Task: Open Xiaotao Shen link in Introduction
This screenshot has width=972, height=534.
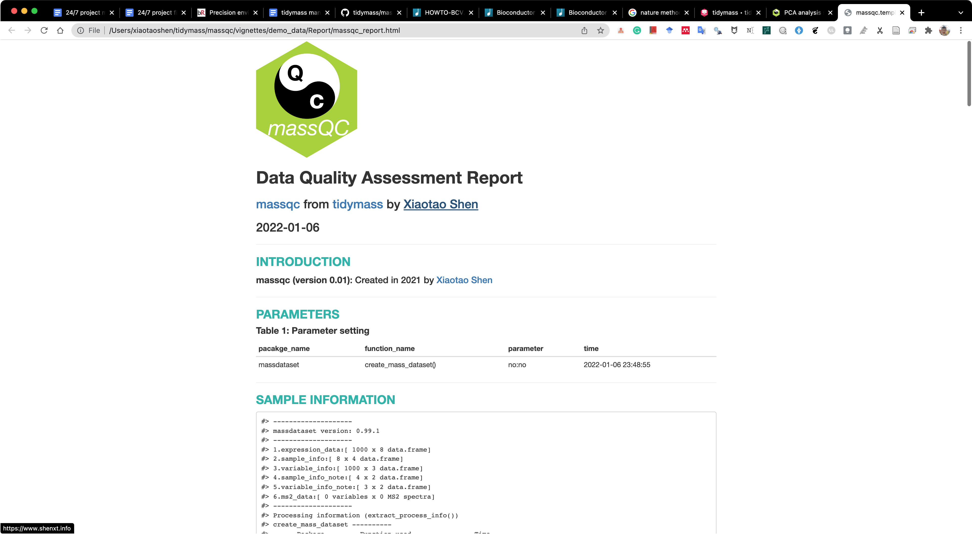Action: click(464, 280)
